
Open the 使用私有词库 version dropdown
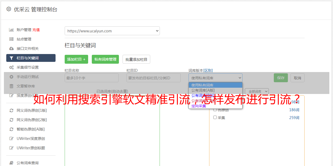(x=215, y=78)
